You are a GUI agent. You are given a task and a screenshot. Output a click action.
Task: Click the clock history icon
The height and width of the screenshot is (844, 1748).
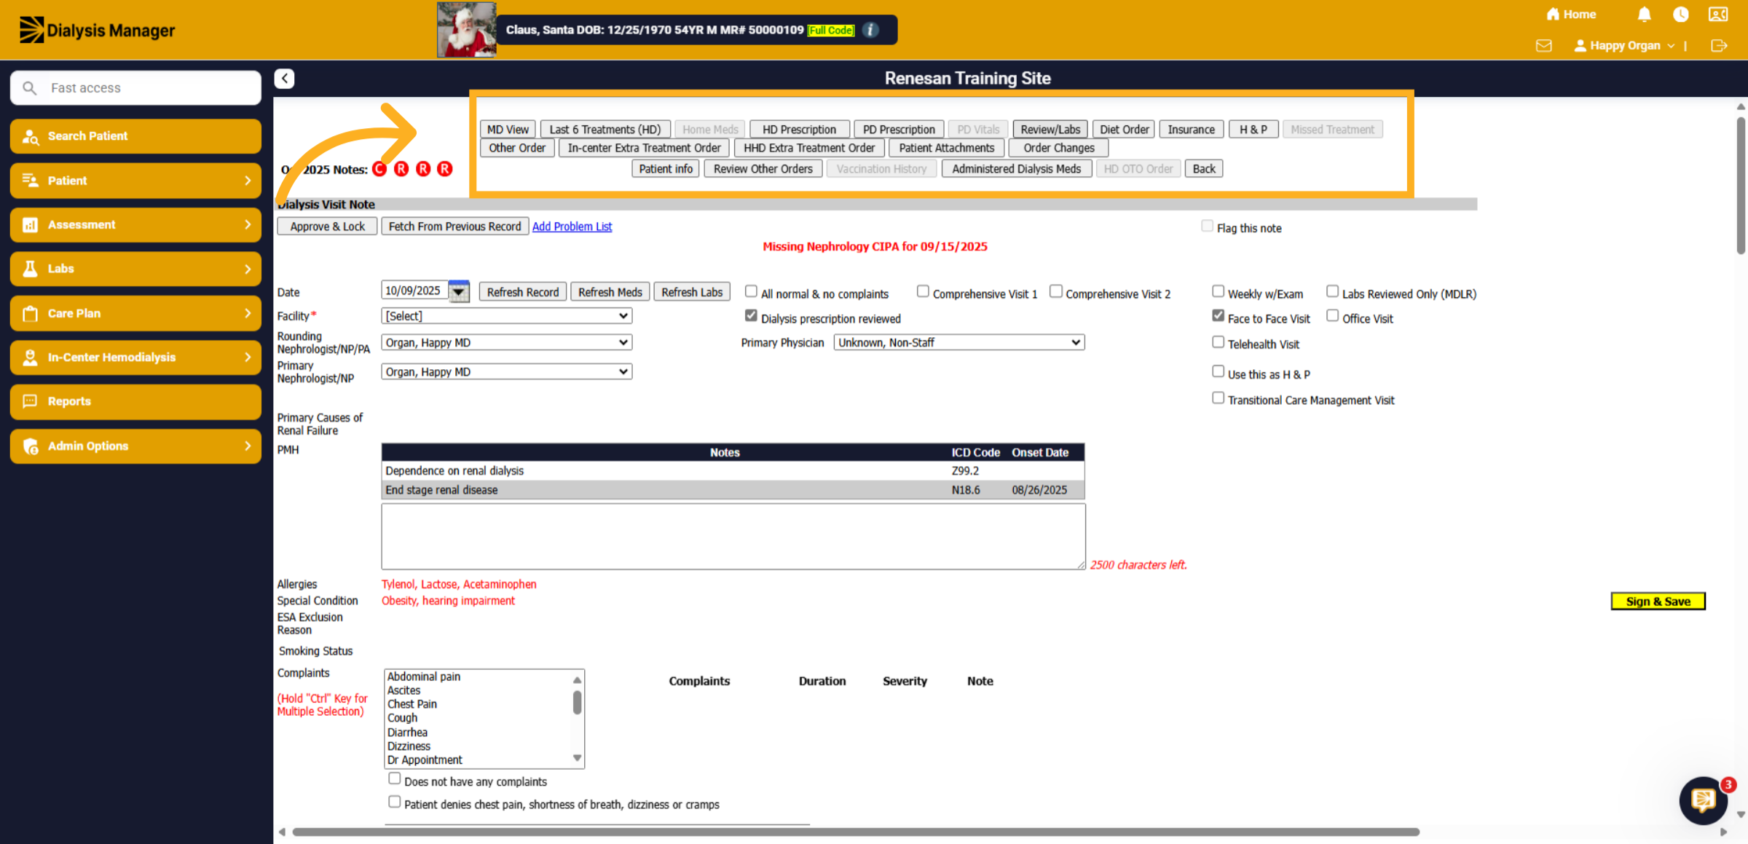[1680, 15]
